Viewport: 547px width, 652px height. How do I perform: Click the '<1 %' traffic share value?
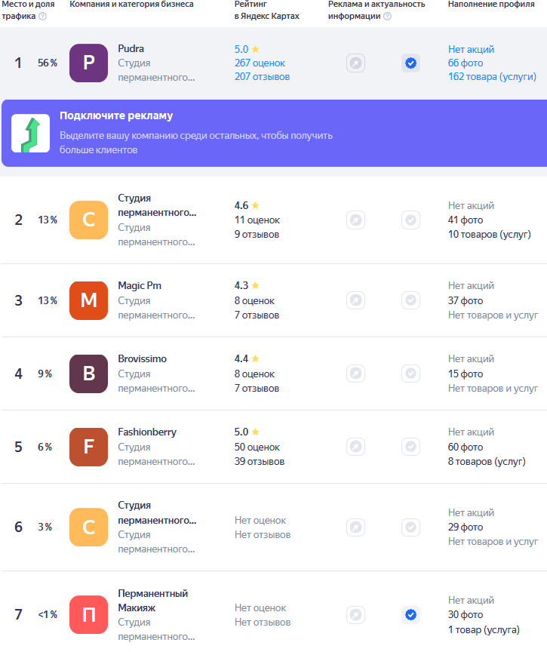coord(48,614)
